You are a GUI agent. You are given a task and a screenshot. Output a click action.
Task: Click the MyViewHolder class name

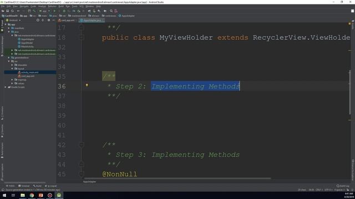tap(186, 38)
